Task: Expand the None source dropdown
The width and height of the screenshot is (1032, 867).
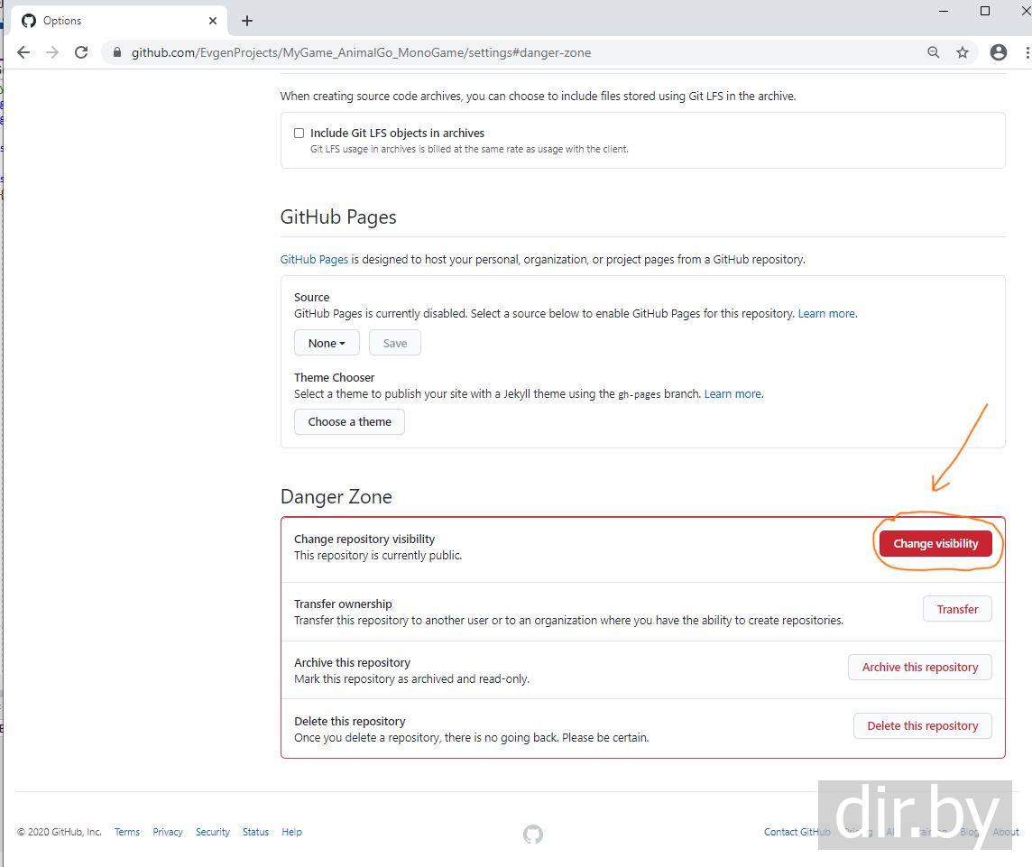Action: (327, 343)
